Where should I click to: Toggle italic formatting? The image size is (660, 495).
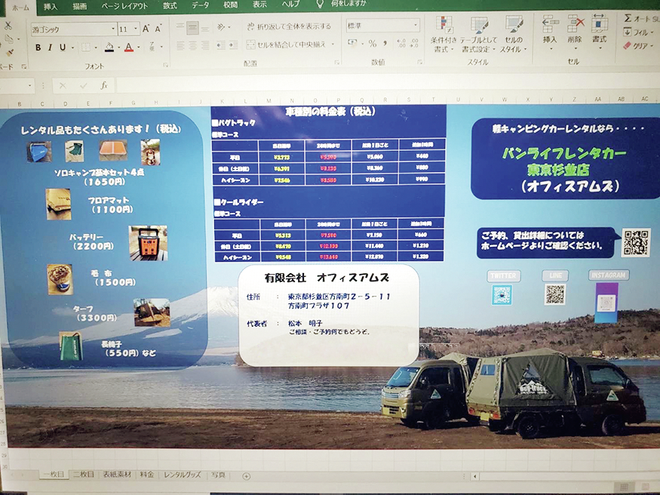(50, 47)
